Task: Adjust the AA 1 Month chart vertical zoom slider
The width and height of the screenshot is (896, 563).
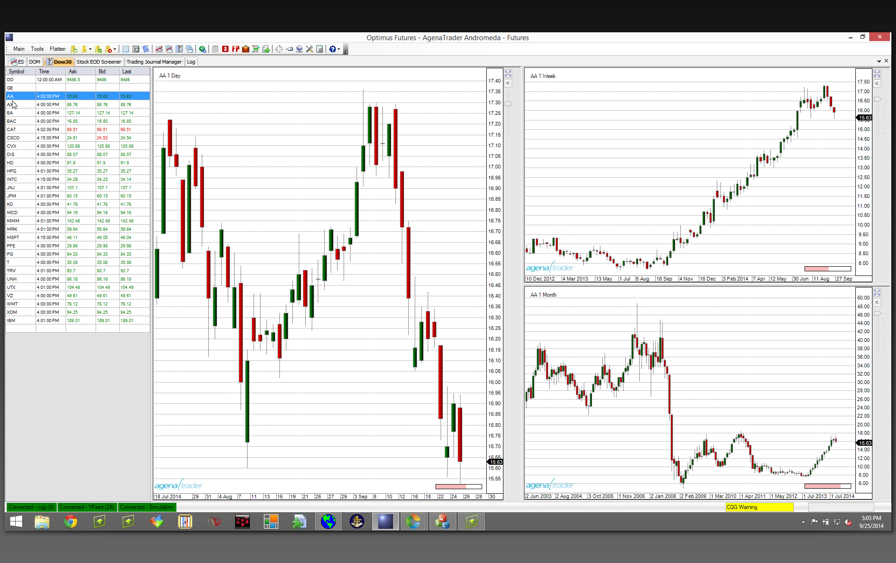Action: (878, 313)
